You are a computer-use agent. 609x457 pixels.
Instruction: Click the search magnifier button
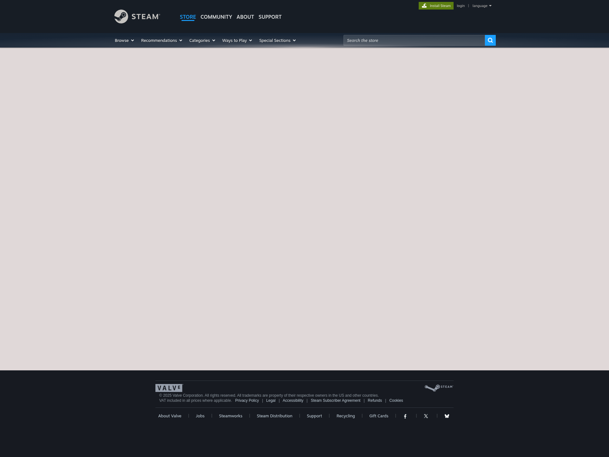[490, 40]
